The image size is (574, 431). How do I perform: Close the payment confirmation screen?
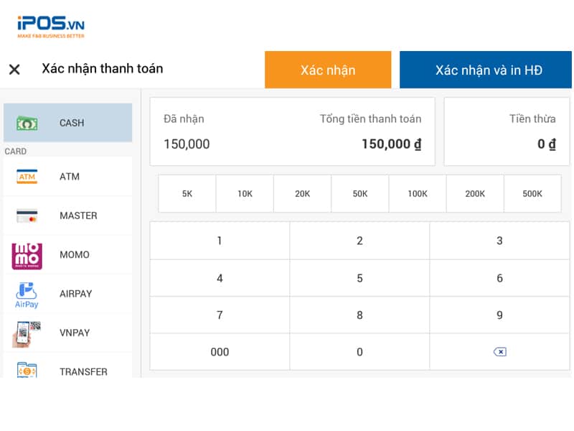click(14, 70)
